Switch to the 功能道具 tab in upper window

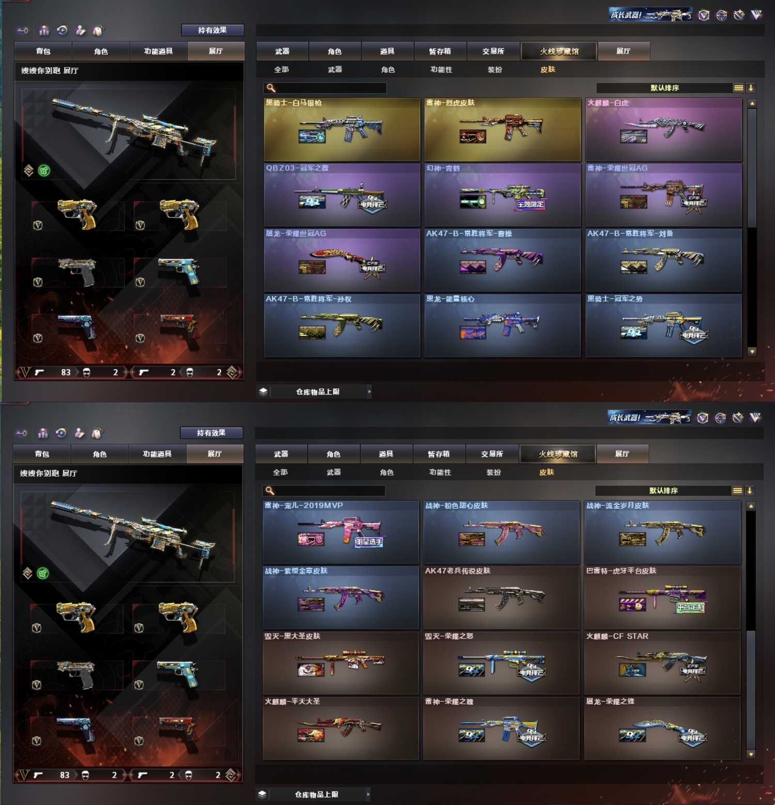[158, 51]
